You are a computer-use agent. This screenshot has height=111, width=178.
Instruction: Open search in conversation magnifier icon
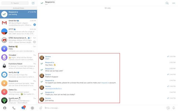tap(167, 3)
